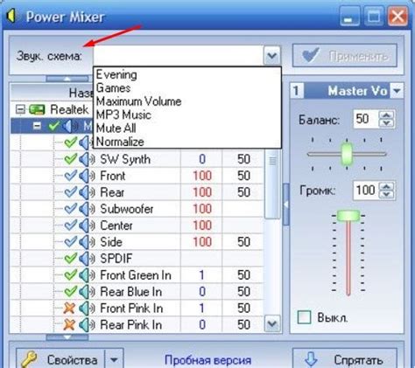This screenshot has width=415, height=368.
Task: Choose Mute All sound scheme
Action: pyautogui.click(x=116, y=128)
